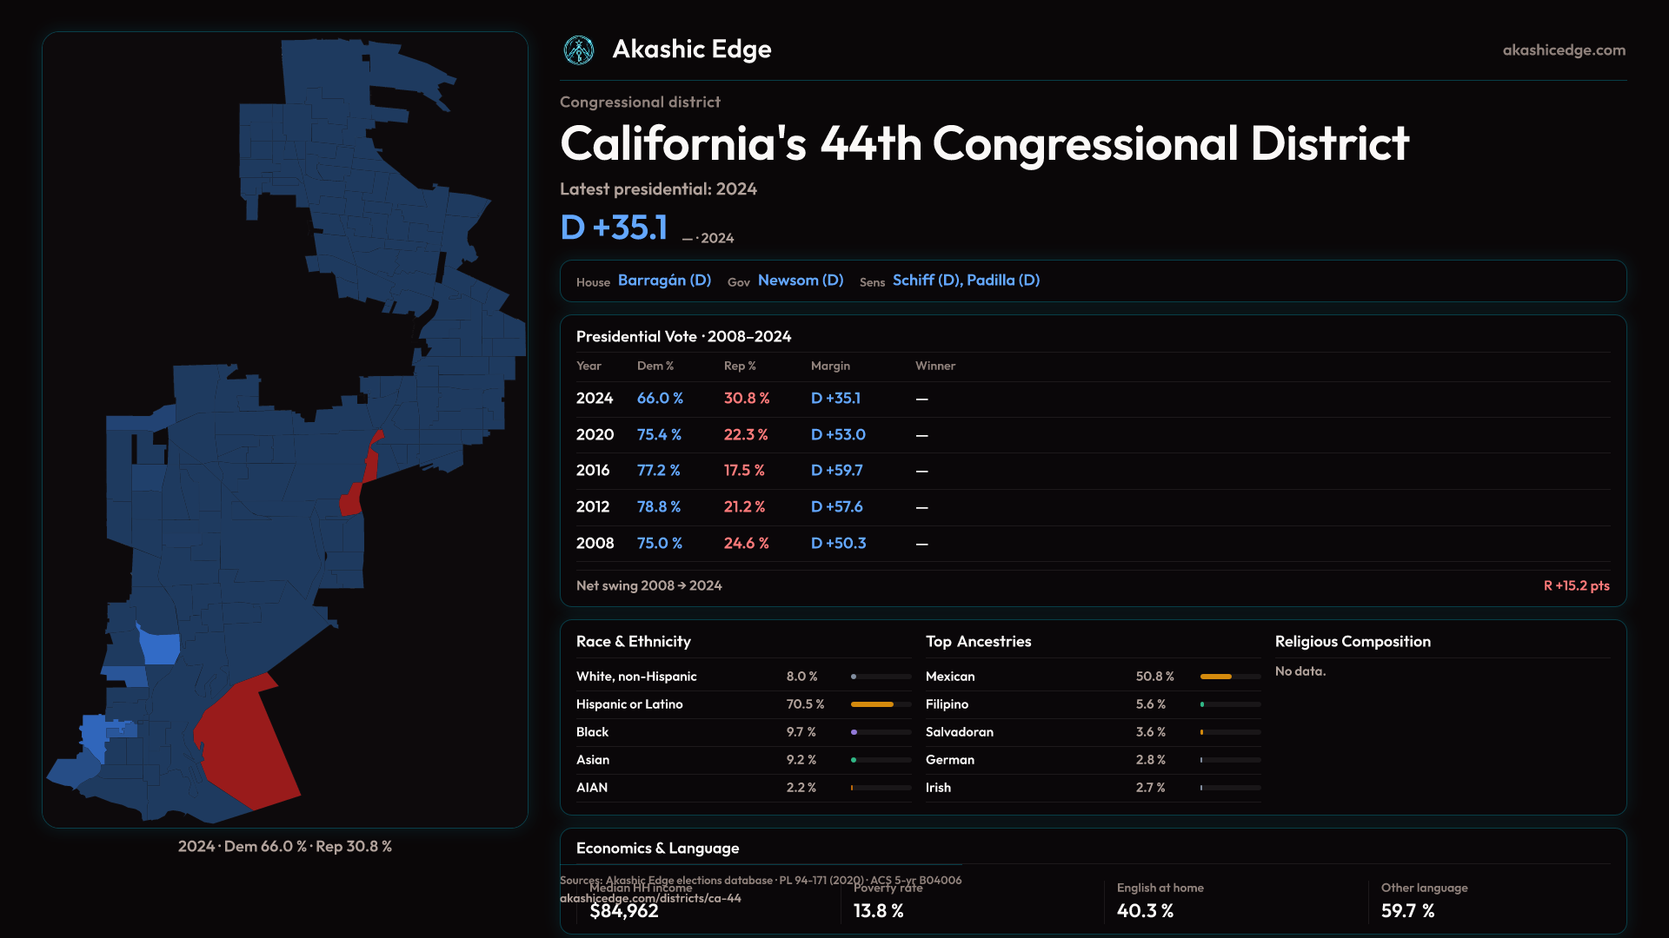Click the Net swing R +15.2 pts value
Screen dimensions: 1669x938
1575,586
